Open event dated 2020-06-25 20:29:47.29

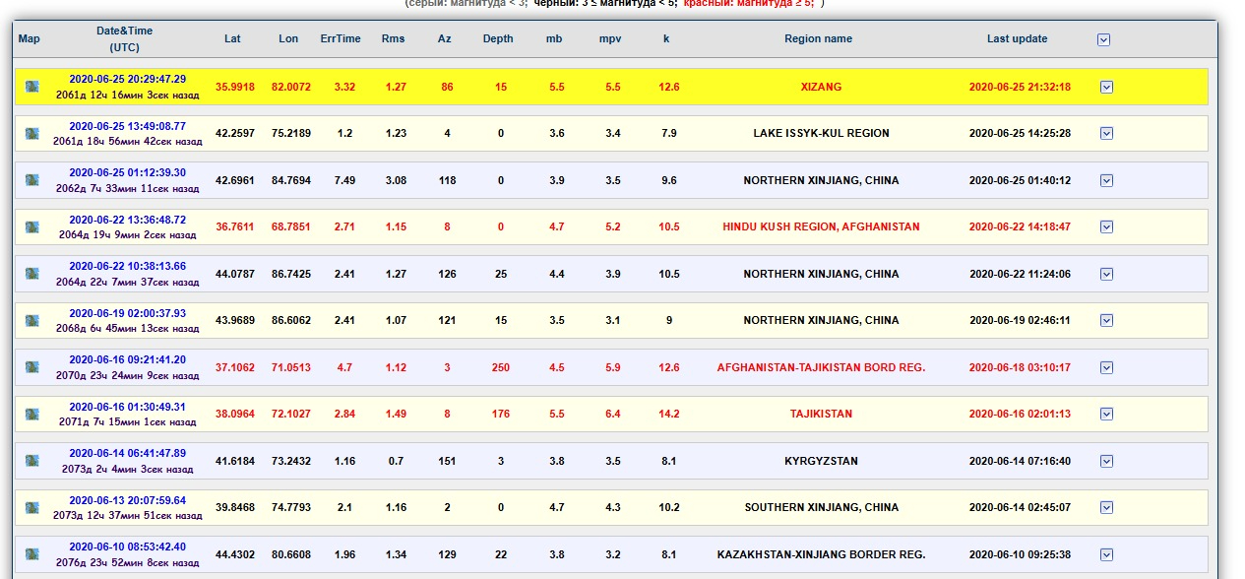tap(127, 79)
